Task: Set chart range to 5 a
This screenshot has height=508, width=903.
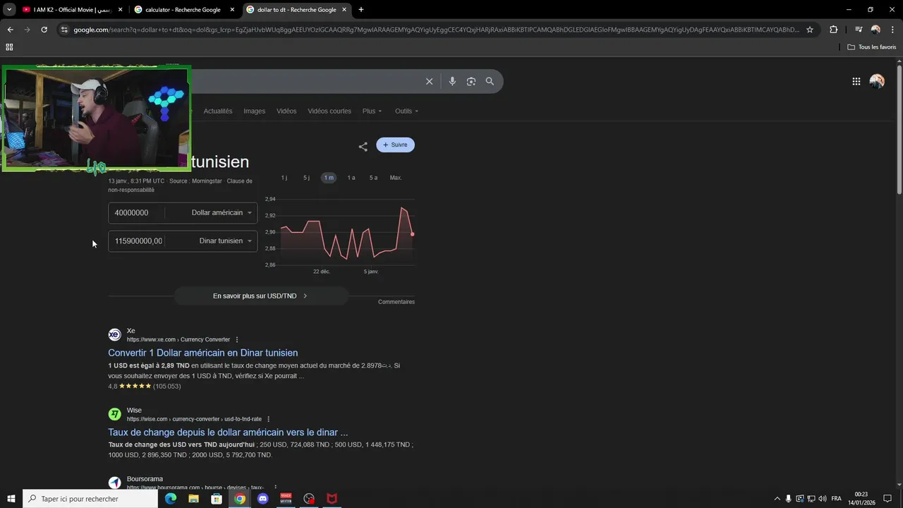Action: tap(373, 178)
